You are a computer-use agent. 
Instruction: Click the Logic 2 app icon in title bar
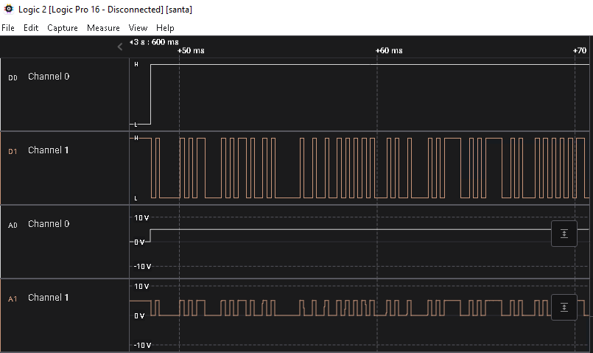(8, 9)
